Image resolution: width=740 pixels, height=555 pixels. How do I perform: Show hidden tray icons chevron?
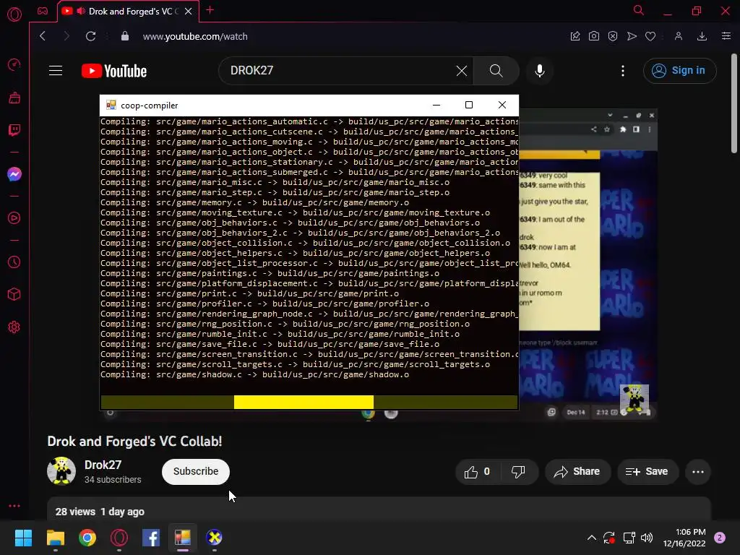pos(591,538)
